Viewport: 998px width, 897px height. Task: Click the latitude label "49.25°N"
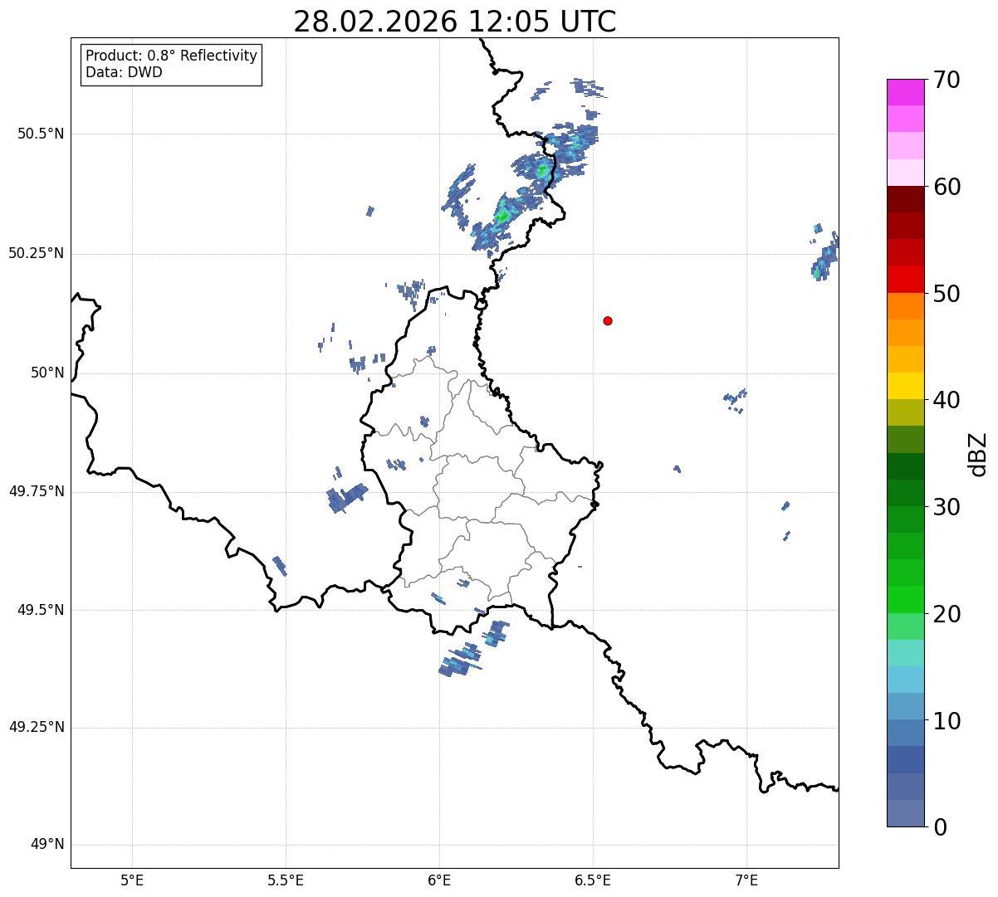[x=37, y=728]
